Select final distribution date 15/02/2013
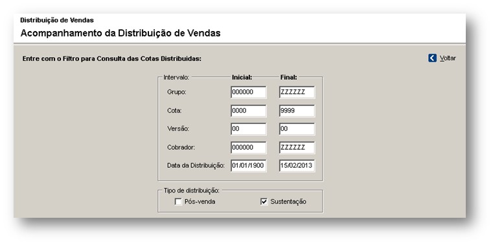 (x=297, y=166)
